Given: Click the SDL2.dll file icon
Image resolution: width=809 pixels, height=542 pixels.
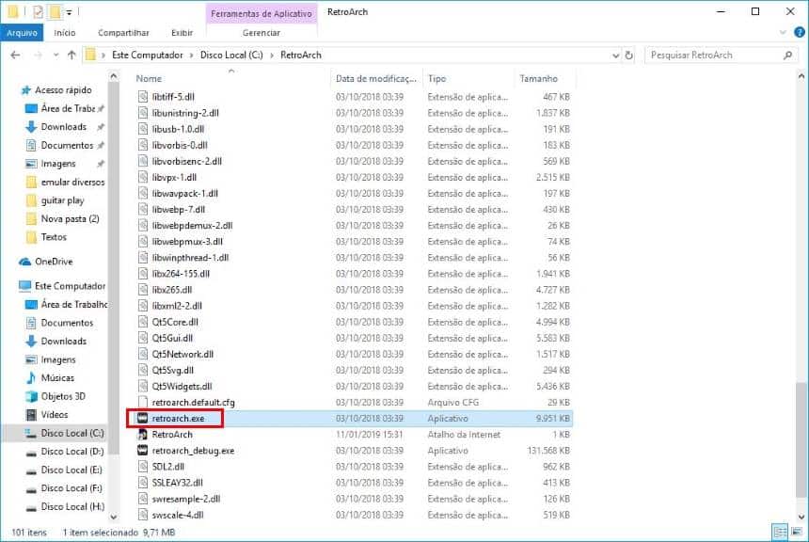Looking at the screenshot, I should coord(143,466).
